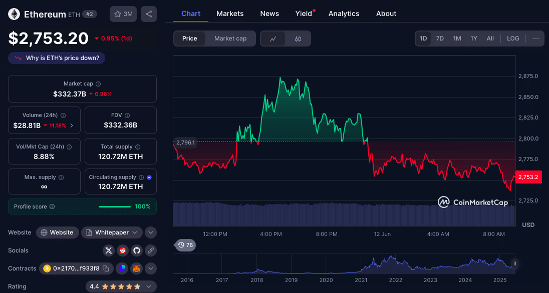Open the Reddit community link

[123, 250]
